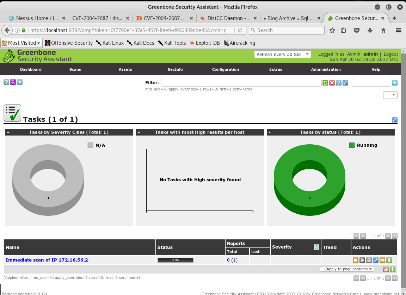Update the filter with green refresh icon
The width and height of the screenshot is (406, 295).
pos(325,83)
